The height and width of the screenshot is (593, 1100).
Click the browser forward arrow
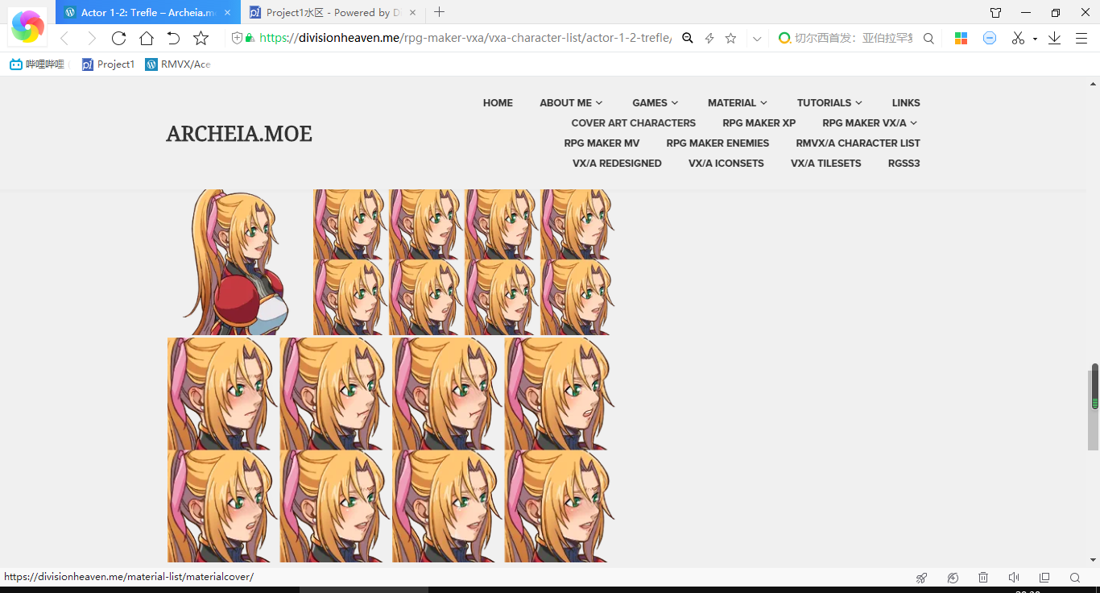pyautogui.click(x=91, y=39)
